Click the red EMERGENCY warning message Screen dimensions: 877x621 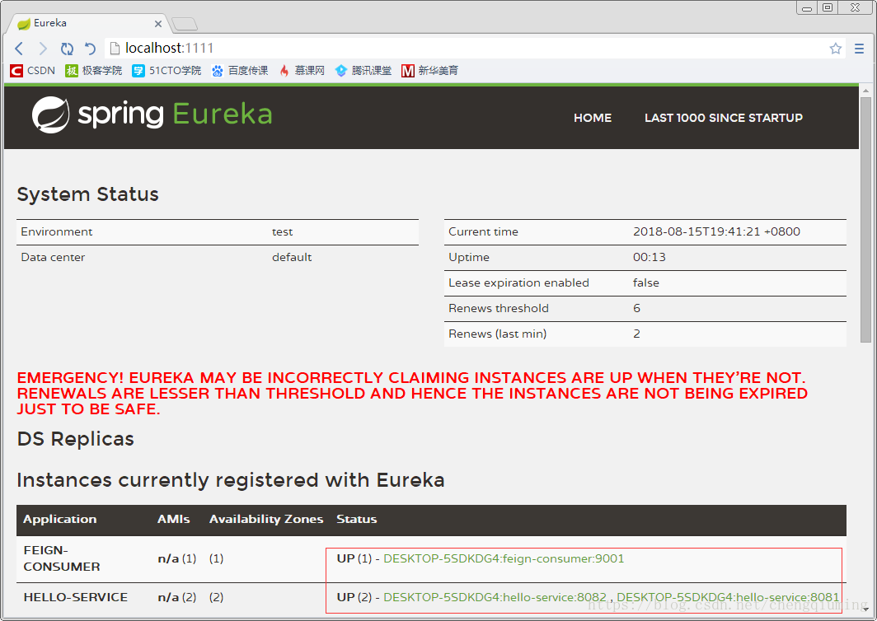[412, 394]
